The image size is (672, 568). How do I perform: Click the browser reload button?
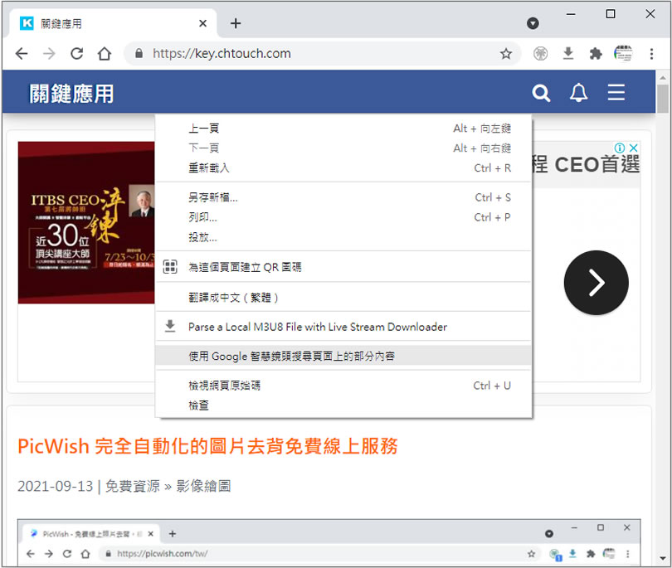point(76,54)
